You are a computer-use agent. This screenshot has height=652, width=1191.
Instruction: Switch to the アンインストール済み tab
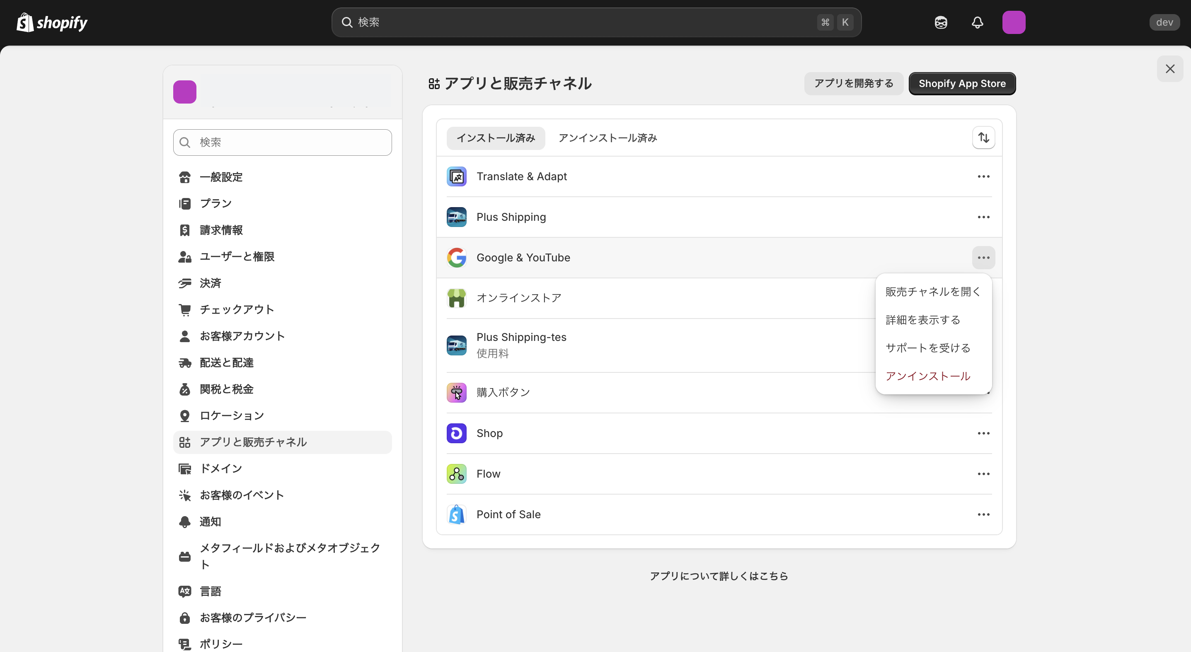[608, 138]
